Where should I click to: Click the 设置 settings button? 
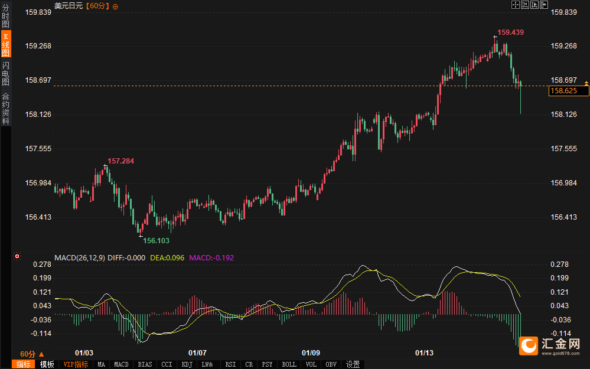pos(353,364)
